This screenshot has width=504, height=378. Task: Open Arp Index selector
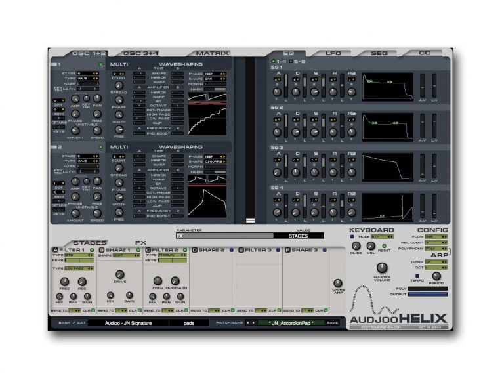coord(436,262)
